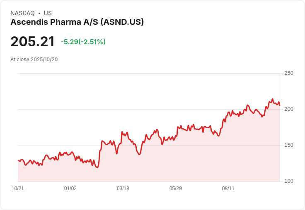The height and width of the screenshot is (210, 305).
Task: Click the NASDAQ exchange label
Action: click(22, 13)
